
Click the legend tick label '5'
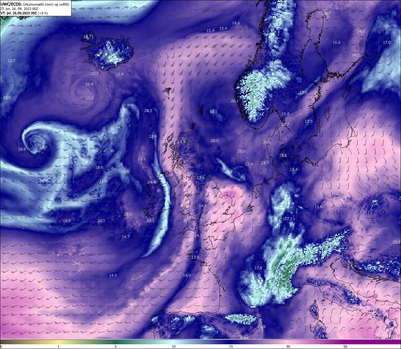point(116,346)
